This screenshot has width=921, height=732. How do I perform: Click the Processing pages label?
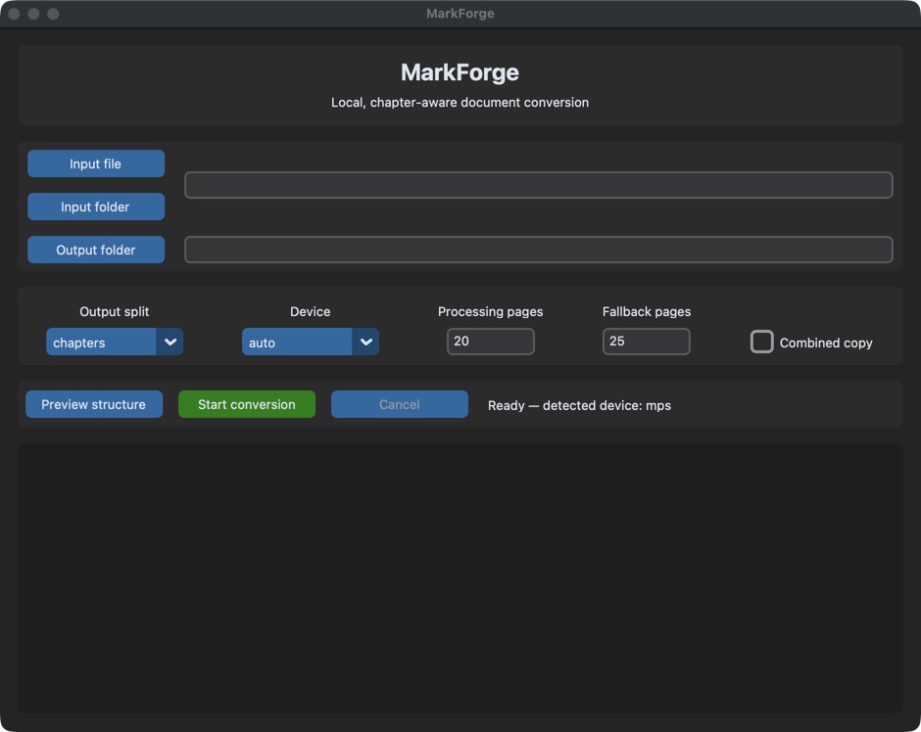coord(491,311)
